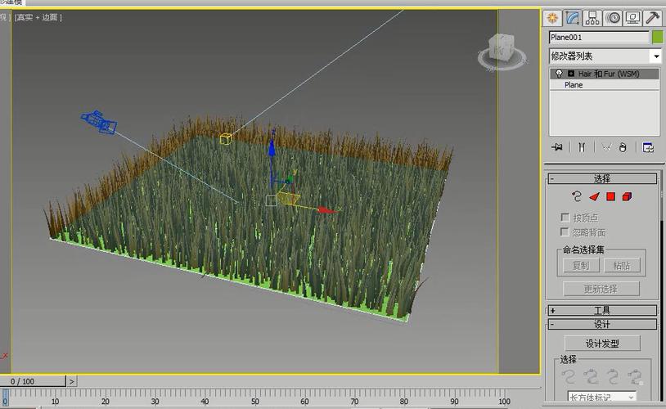Viewport: 666px width, 409px height.
Task: Toggle Show End Result icon
Action: (x=582, y=147)
